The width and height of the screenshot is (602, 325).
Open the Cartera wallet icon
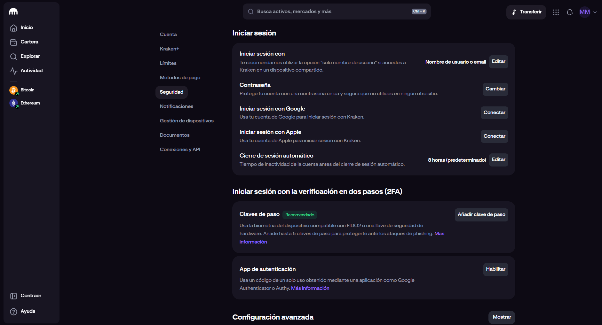[x=13, y=42]
